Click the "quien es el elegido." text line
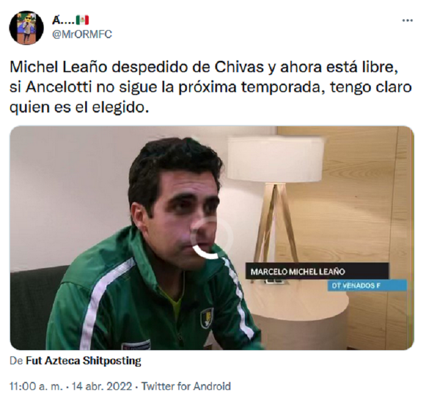This screenshot has width=426, height=403. point(80,107)
